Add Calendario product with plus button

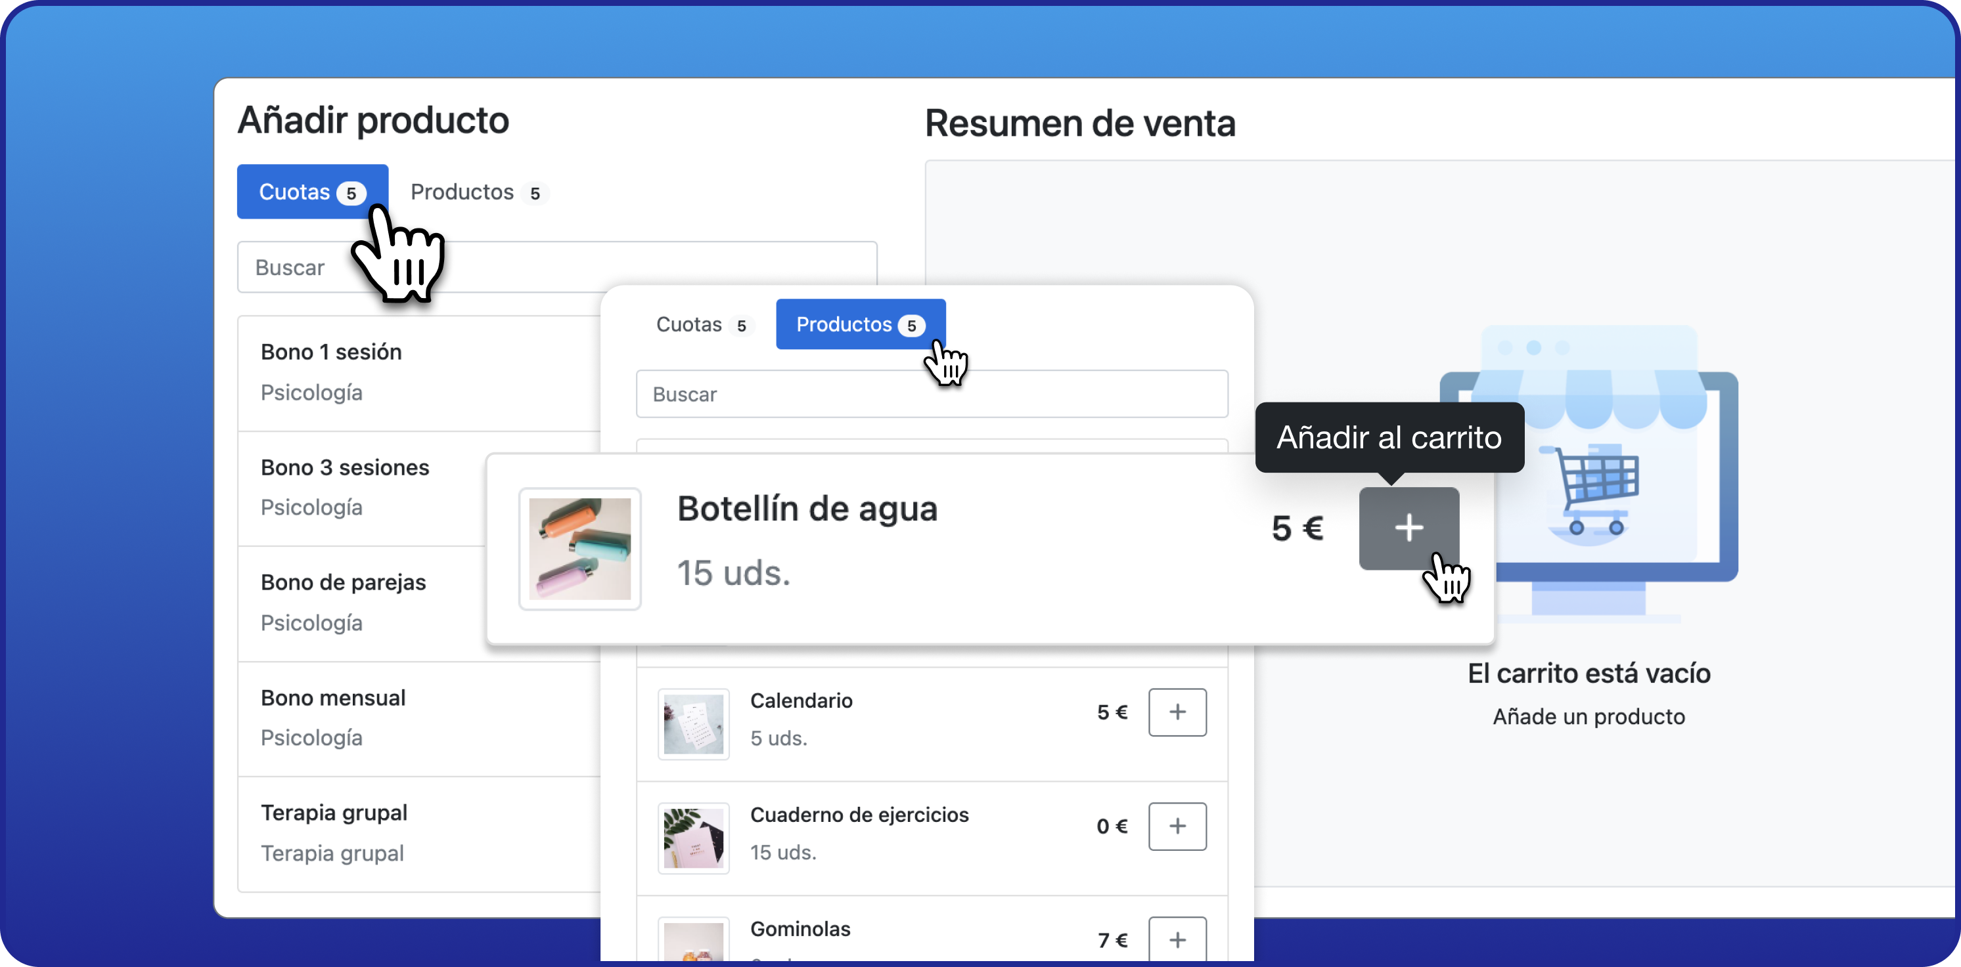coord(1177,712)
